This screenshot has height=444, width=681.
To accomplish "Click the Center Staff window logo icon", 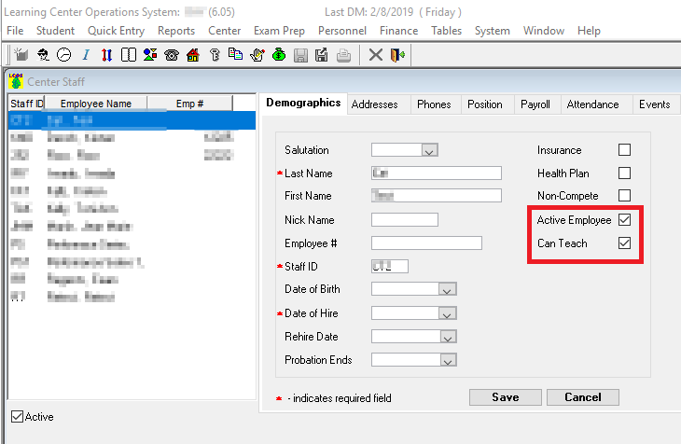I will (x=16, y=81).
